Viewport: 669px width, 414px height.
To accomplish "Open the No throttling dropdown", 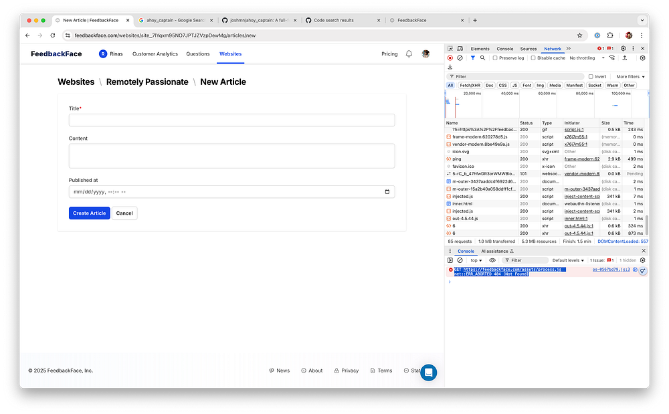I will (587, 58).
